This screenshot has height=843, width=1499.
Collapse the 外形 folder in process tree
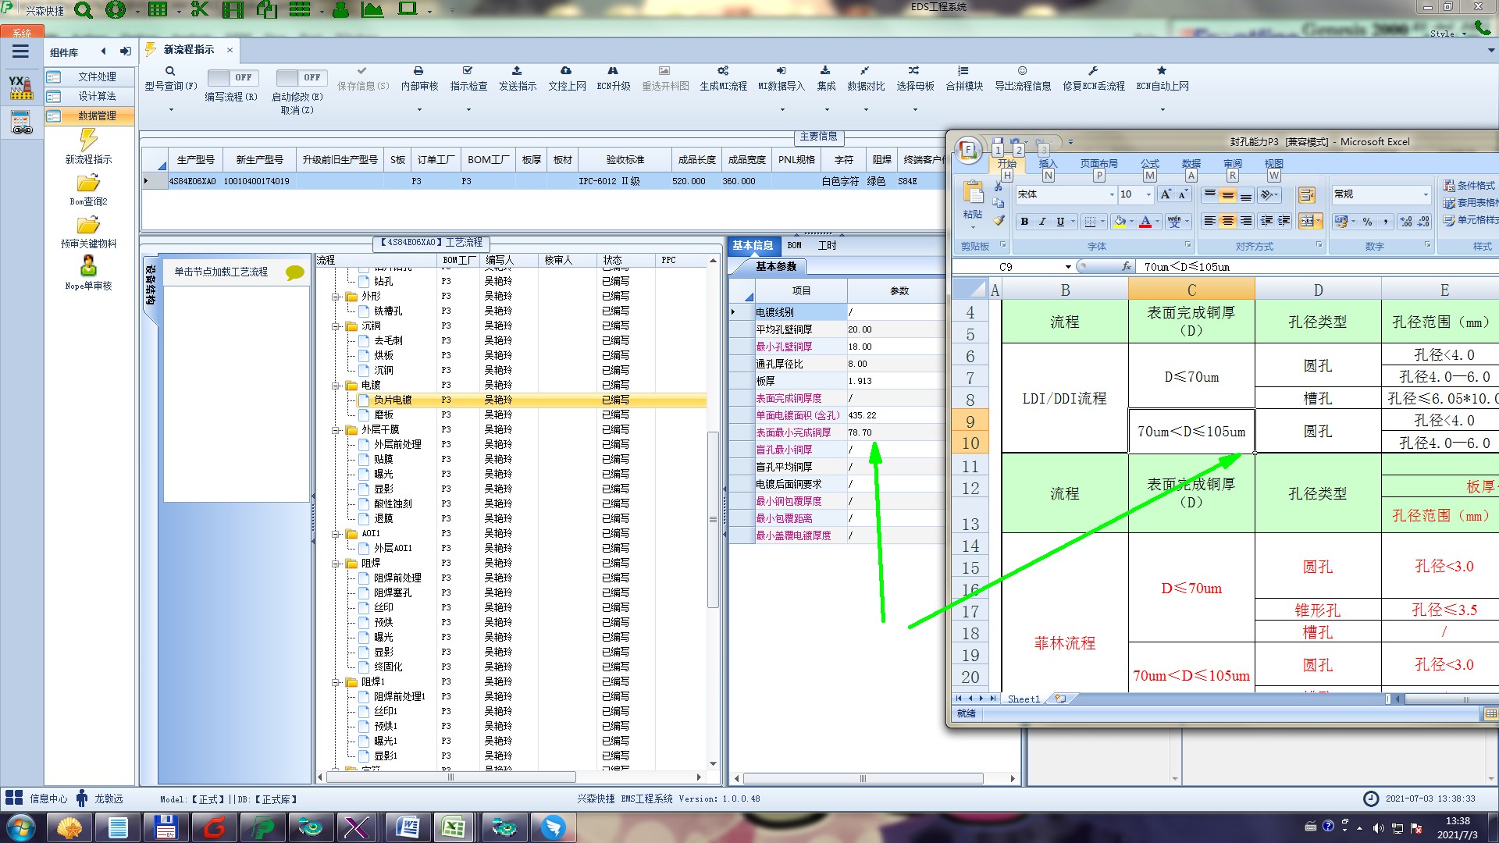click(x=336, y=297)
